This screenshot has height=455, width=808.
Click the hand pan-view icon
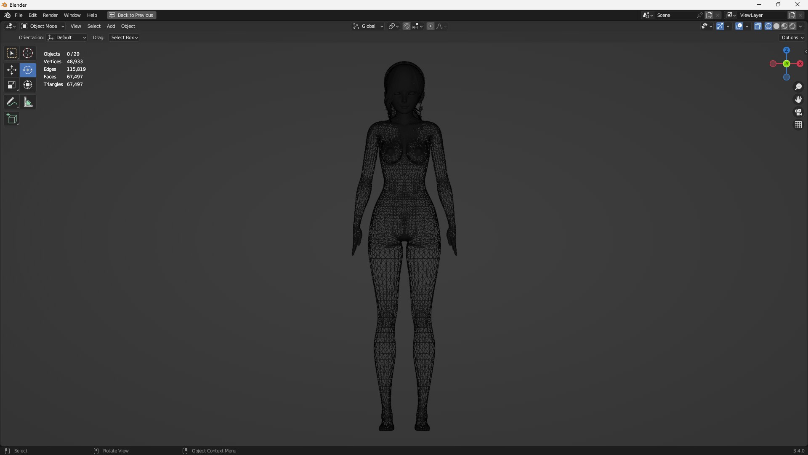coord(798,99)
